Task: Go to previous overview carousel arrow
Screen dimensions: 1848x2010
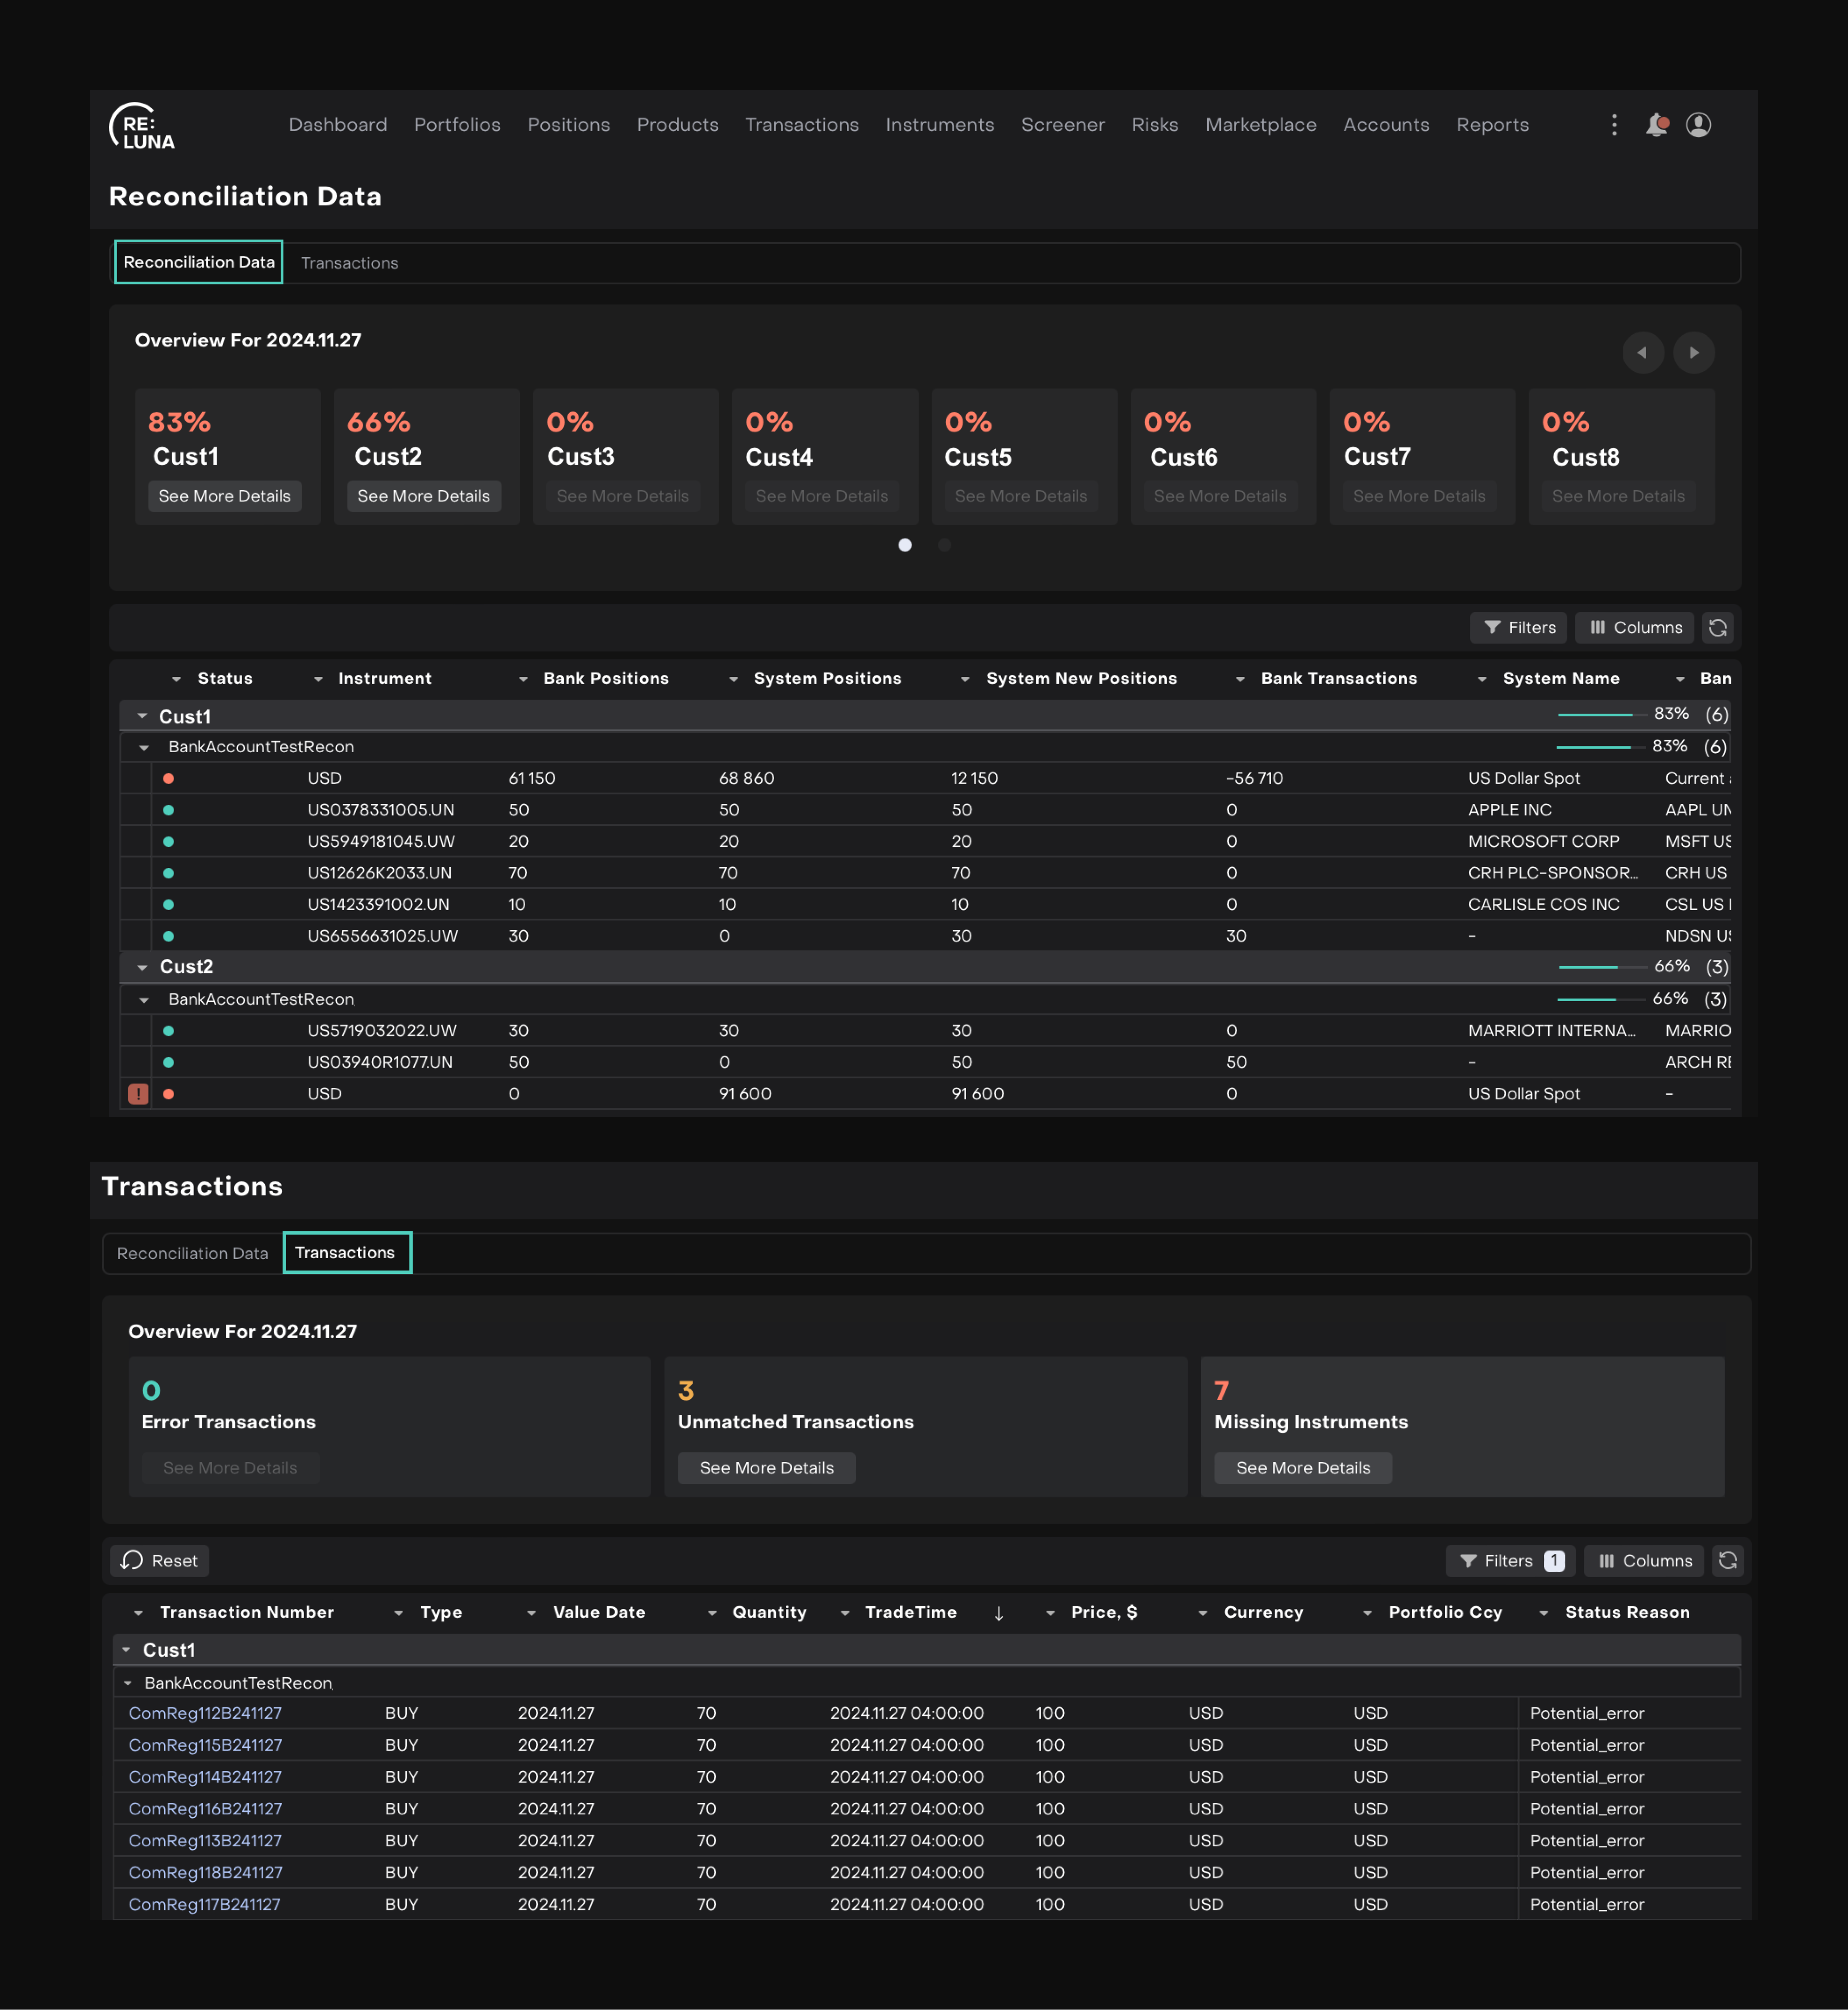Action: [1642, 353]
